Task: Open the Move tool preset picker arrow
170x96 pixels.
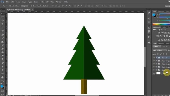Action: click(x=7, y=6)
